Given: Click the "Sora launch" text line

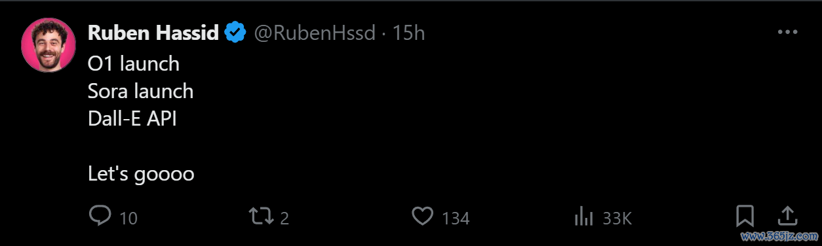Looking at the screenshot, I should pos(141,91).
